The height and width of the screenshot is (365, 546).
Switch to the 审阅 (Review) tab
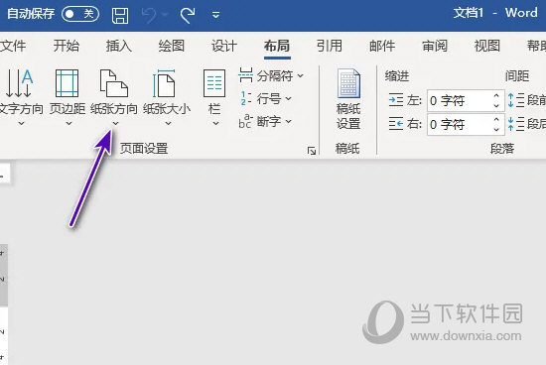pyautogui.click(x=435, y=46)
